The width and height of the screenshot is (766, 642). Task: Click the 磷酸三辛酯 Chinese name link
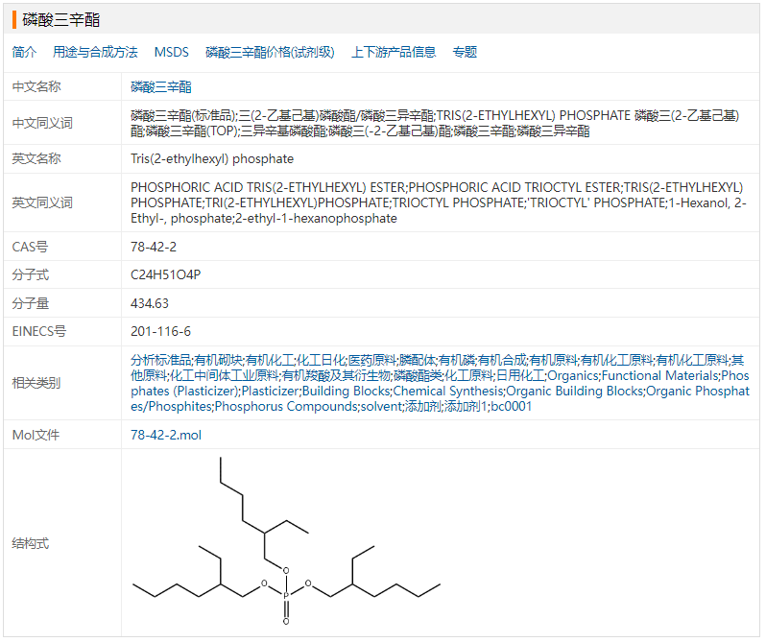pyautogui.click(x=161, y=87)
